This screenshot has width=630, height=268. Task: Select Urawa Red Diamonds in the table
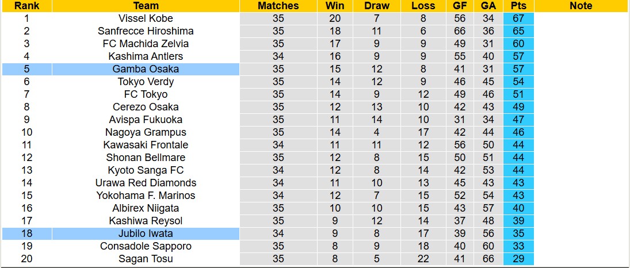146,183
